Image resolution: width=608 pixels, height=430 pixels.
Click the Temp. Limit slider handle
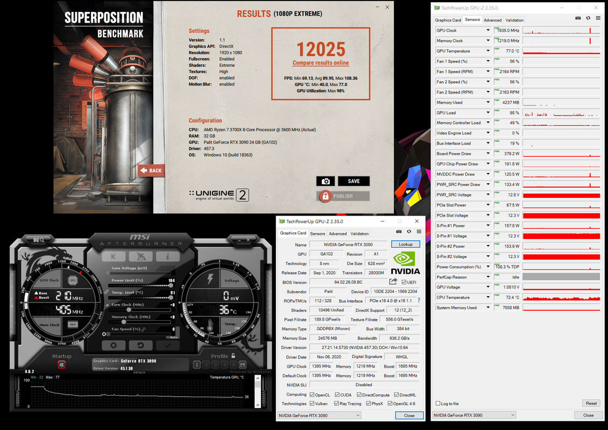[x=171, y=298]
